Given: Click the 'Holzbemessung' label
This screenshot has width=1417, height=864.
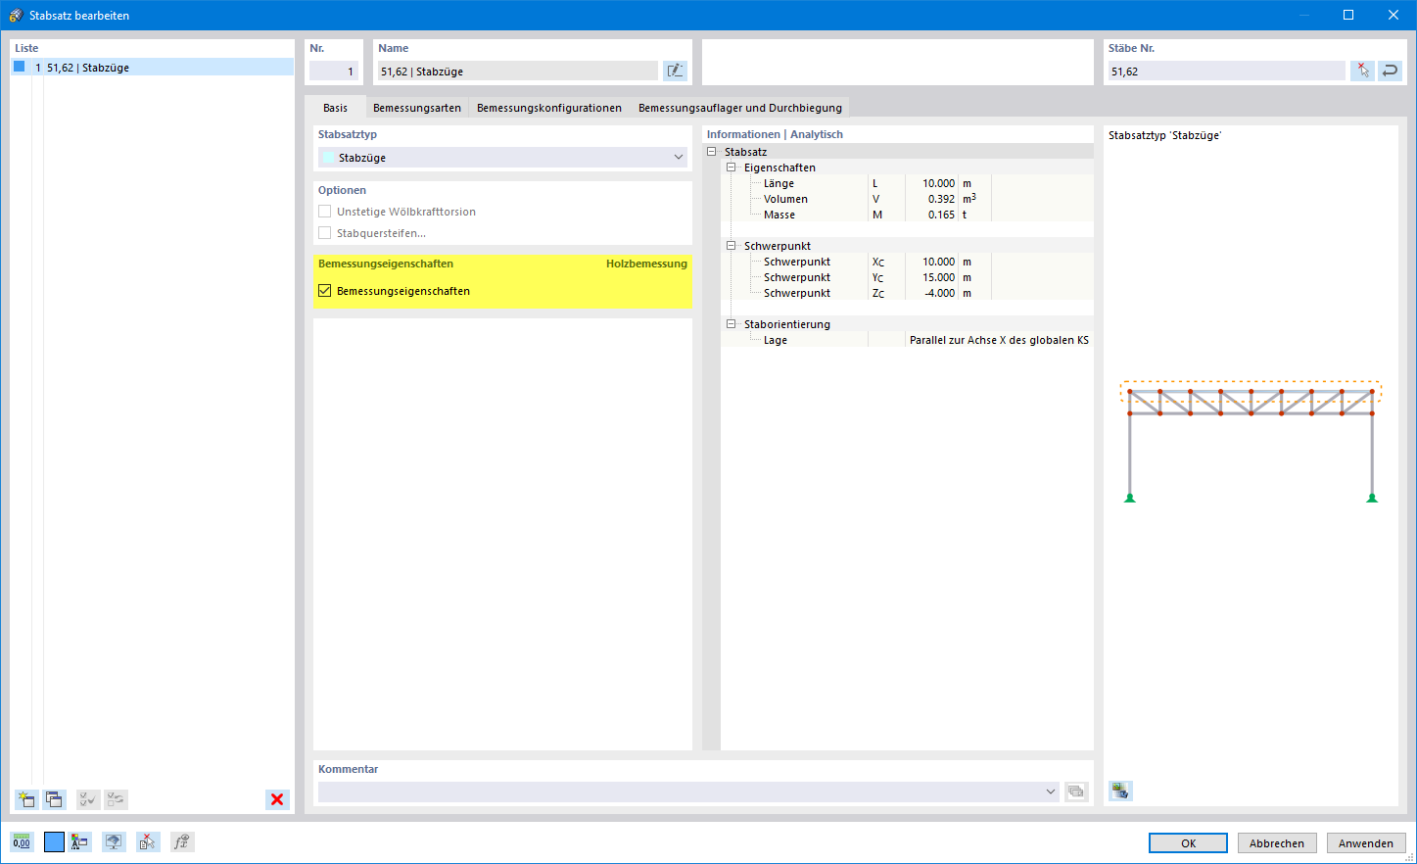Looking at the screenshot, I should tap(646, 264).
